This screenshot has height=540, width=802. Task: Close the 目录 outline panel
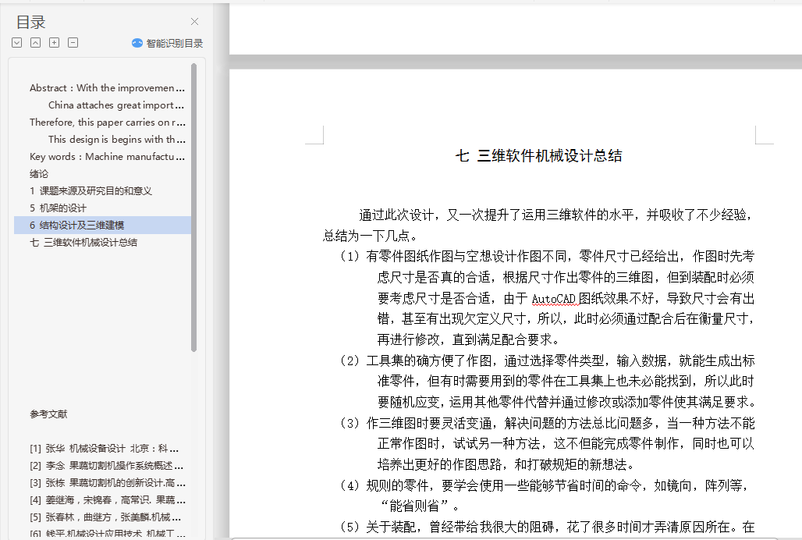194,22
